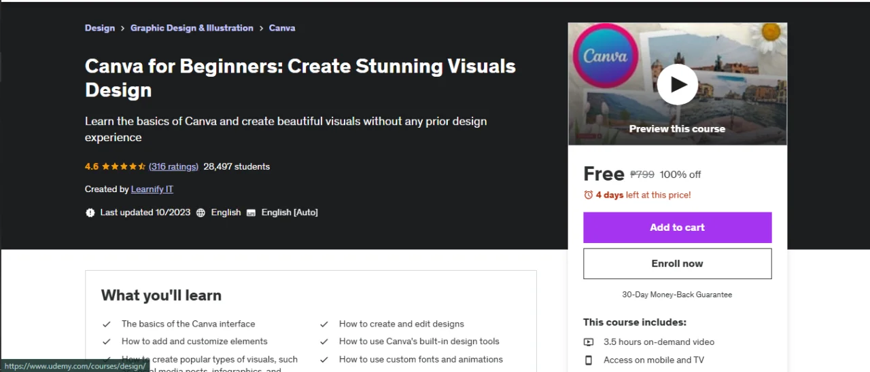Click the 100% off discount text
The image size is (870, 372).
pyautogui.click(x=680, y=174)
